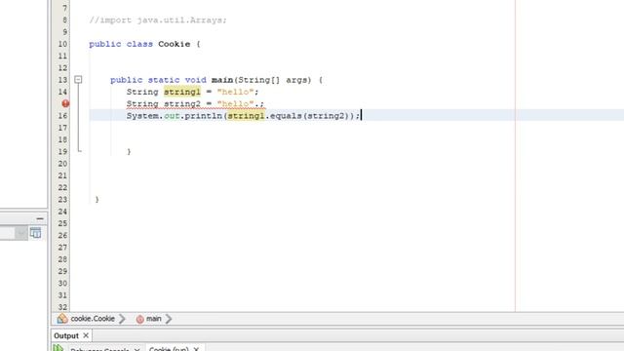The height and width of the screenshot is (351, 624).
Task: Click the navigator panel filter icon
Action: pyautogui.click(x=35, y=233)
